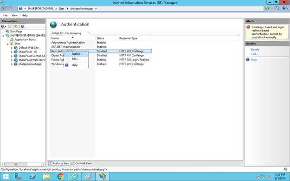Click the SharePoint Web Services globe icon
The width and height of the screenshot is (290, 181).
pos(16,60)
